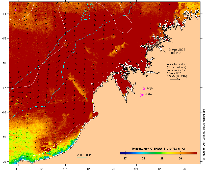Click the longitude axis label 122
207x171 pixels.
(89, 169)
